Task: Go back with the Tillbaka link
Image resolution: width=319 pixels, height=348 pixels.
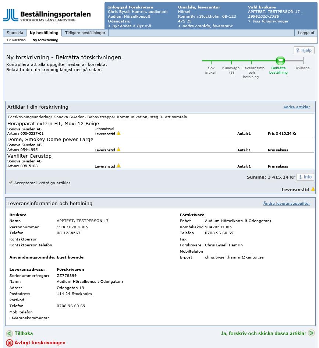Action: pyautogui.click(x=24, y=333)
